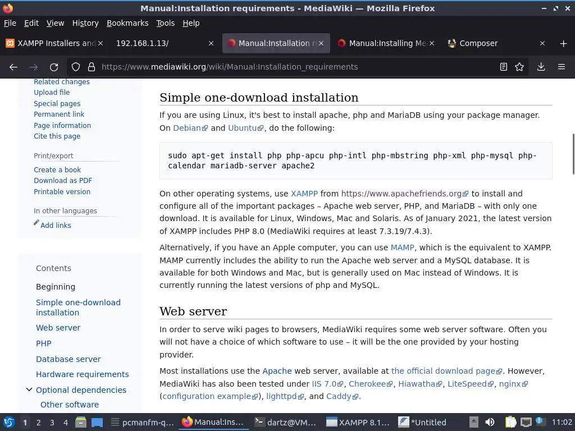Open the clipboard tray icon
Viewport: 575px width, 431px height.
510,423
